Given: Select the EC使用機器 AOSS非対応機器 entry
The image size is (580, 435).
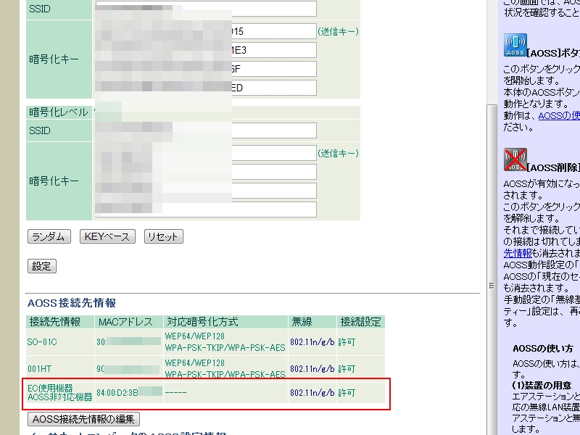Looking at the screenshot, I should click(x=60, y=392).
